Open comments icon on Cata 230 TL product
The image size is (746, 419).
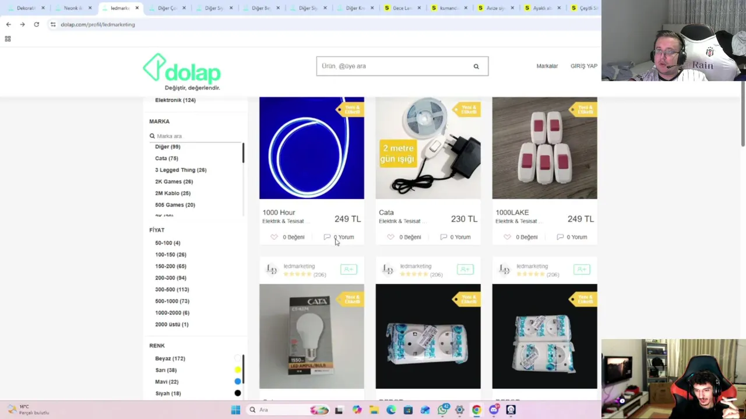(444, 237)
